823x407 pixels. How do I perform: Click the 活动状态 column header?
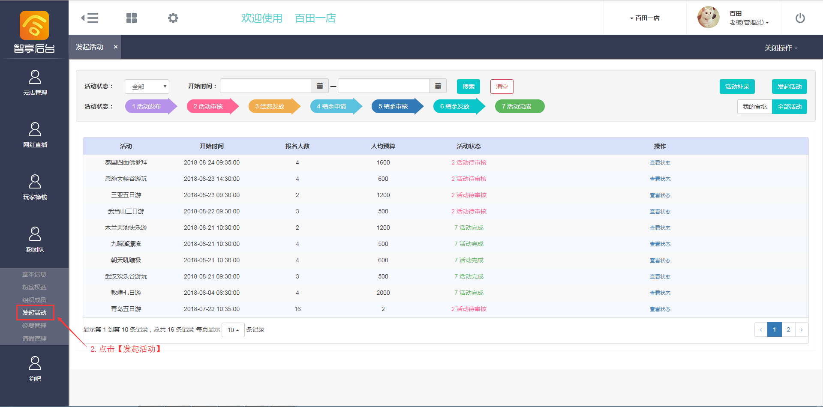point(469,146)
